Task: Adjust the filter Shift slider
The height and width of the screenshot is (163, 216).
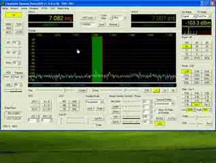Action: pos(196,124)
